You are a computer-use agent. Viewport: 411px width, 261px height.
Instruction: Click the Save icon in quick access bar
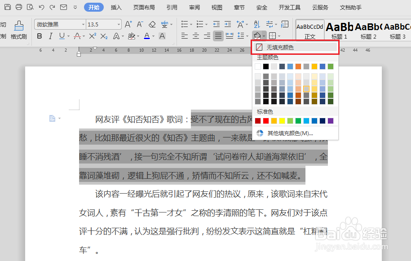coord(8,7)
